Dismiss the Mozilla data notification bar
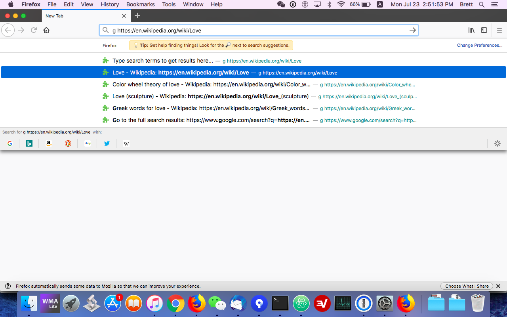Image resolution: width=507 pixels, height=317 pixels. 498,286
